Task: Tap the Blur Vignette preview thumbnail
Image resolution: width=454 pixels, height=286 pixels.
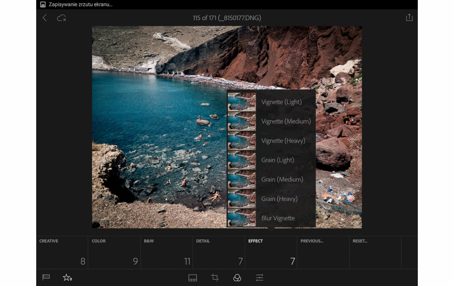Action: click(242, 218)
